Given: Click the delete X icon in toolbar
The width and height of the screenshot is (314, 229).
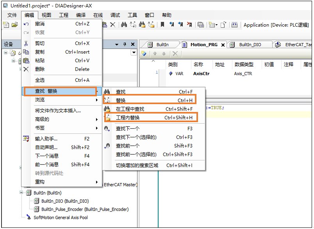Looking at the screenshot, I should (x=113, y=25).
